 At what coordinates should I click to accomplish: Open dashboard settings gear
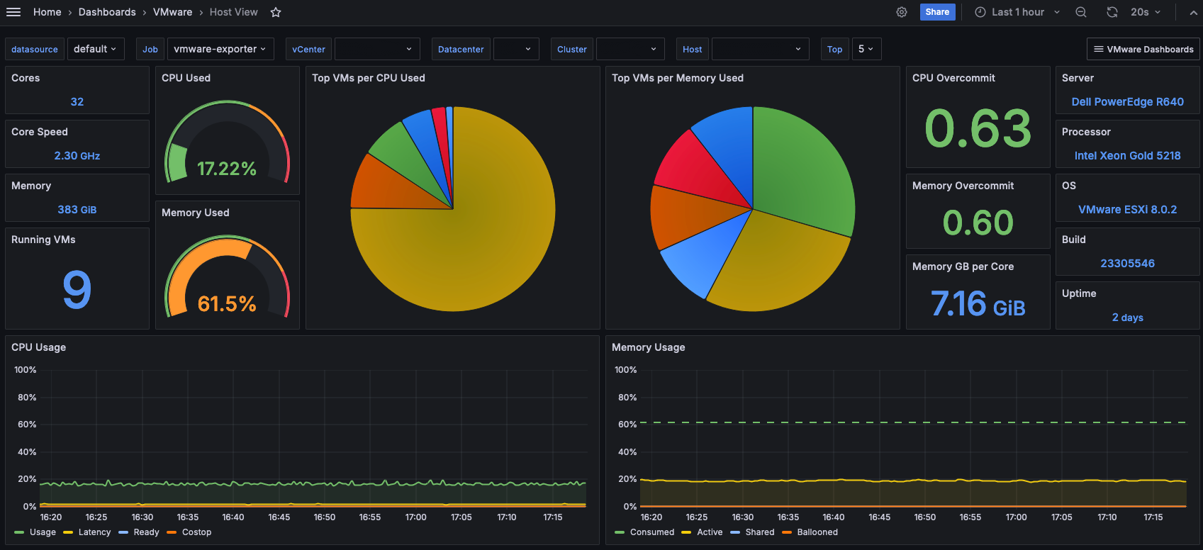[x=902, y=12]
